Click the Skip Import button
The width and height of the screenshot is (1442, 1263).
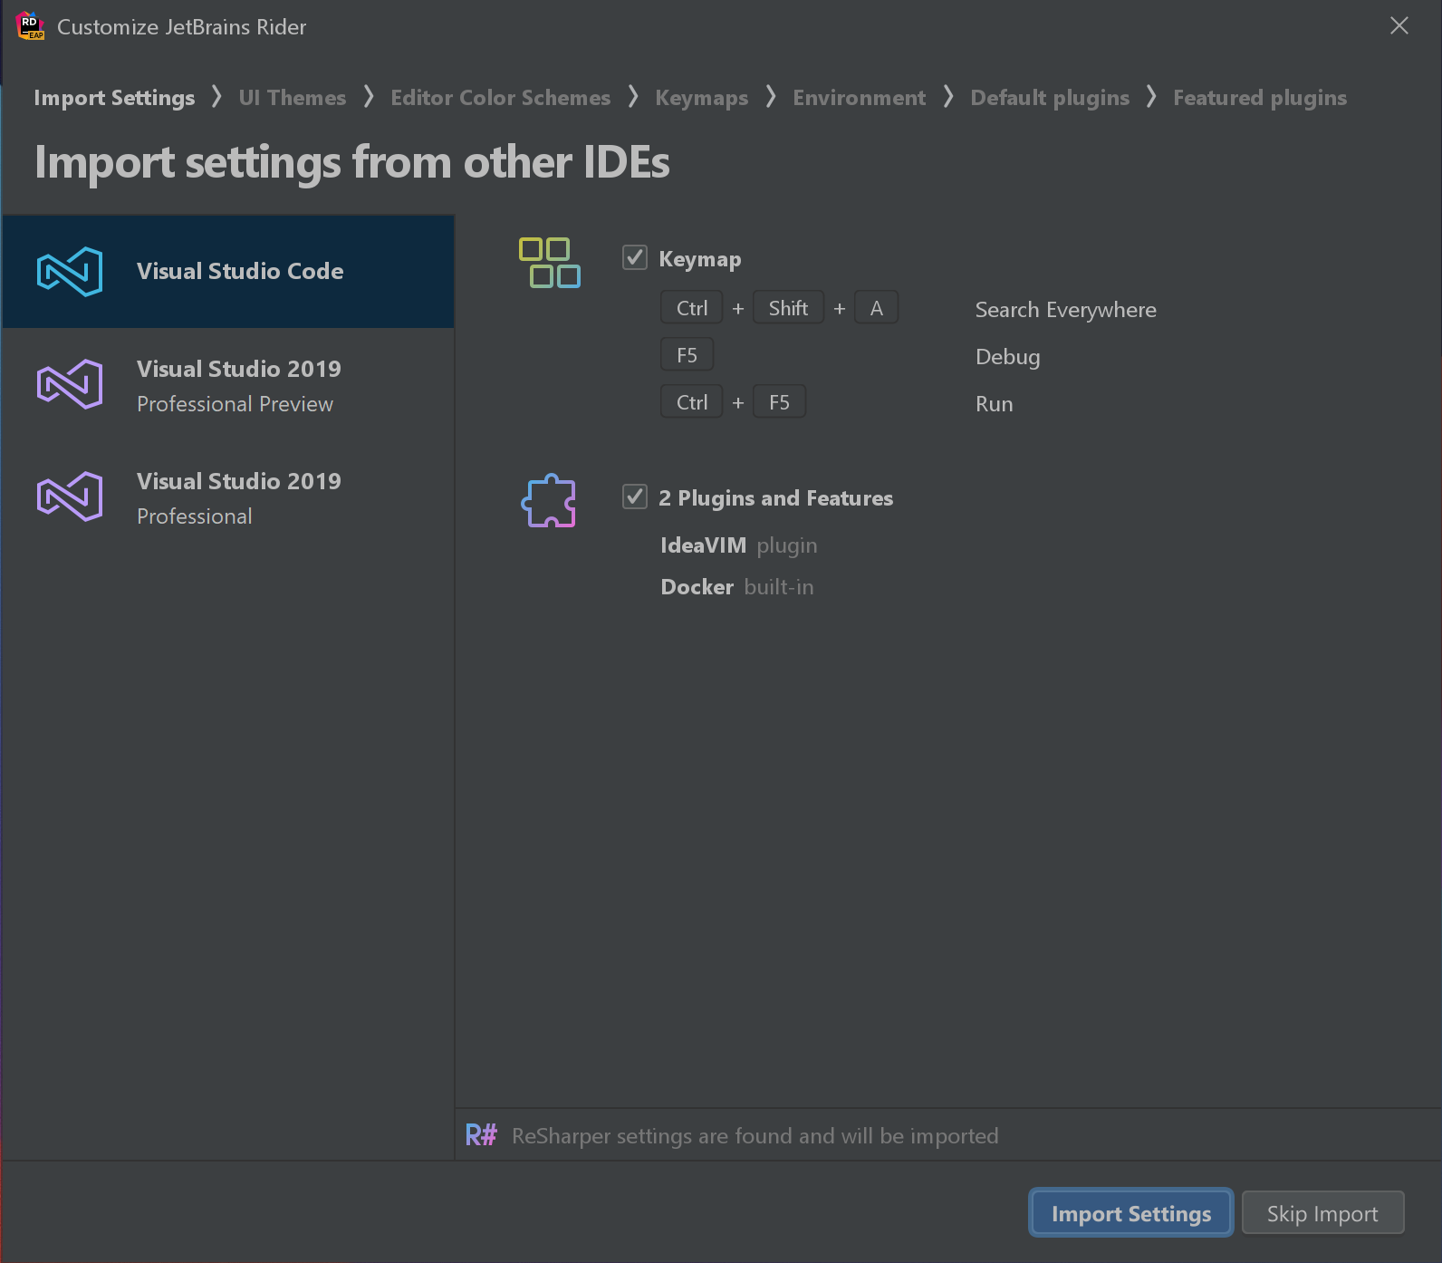[x=1322, y=1213]
